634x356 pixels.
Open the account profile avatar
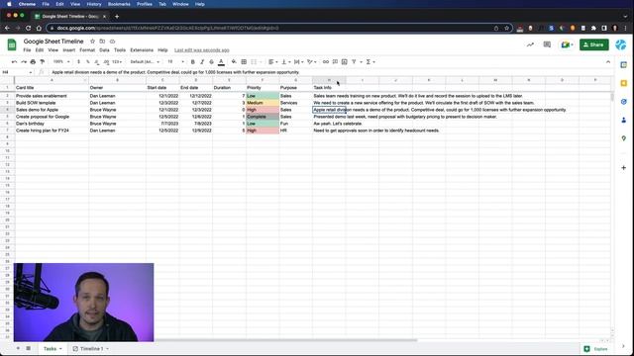621,44
